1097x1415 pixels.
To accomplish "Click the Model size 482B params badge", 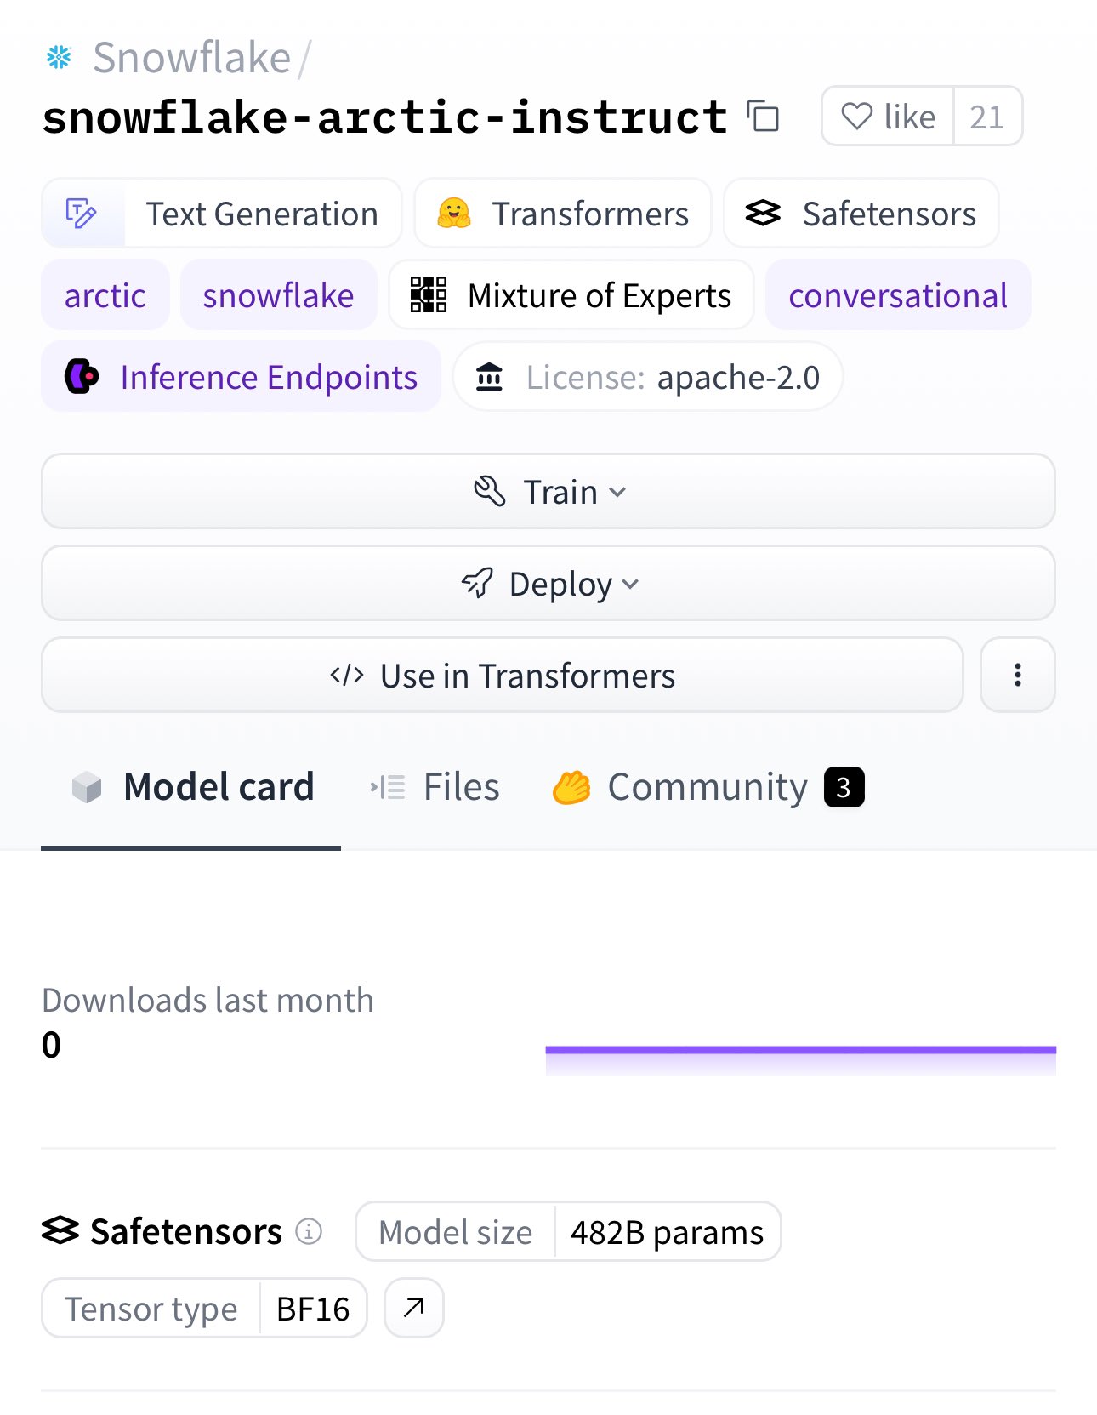I will coord(568,1231).
